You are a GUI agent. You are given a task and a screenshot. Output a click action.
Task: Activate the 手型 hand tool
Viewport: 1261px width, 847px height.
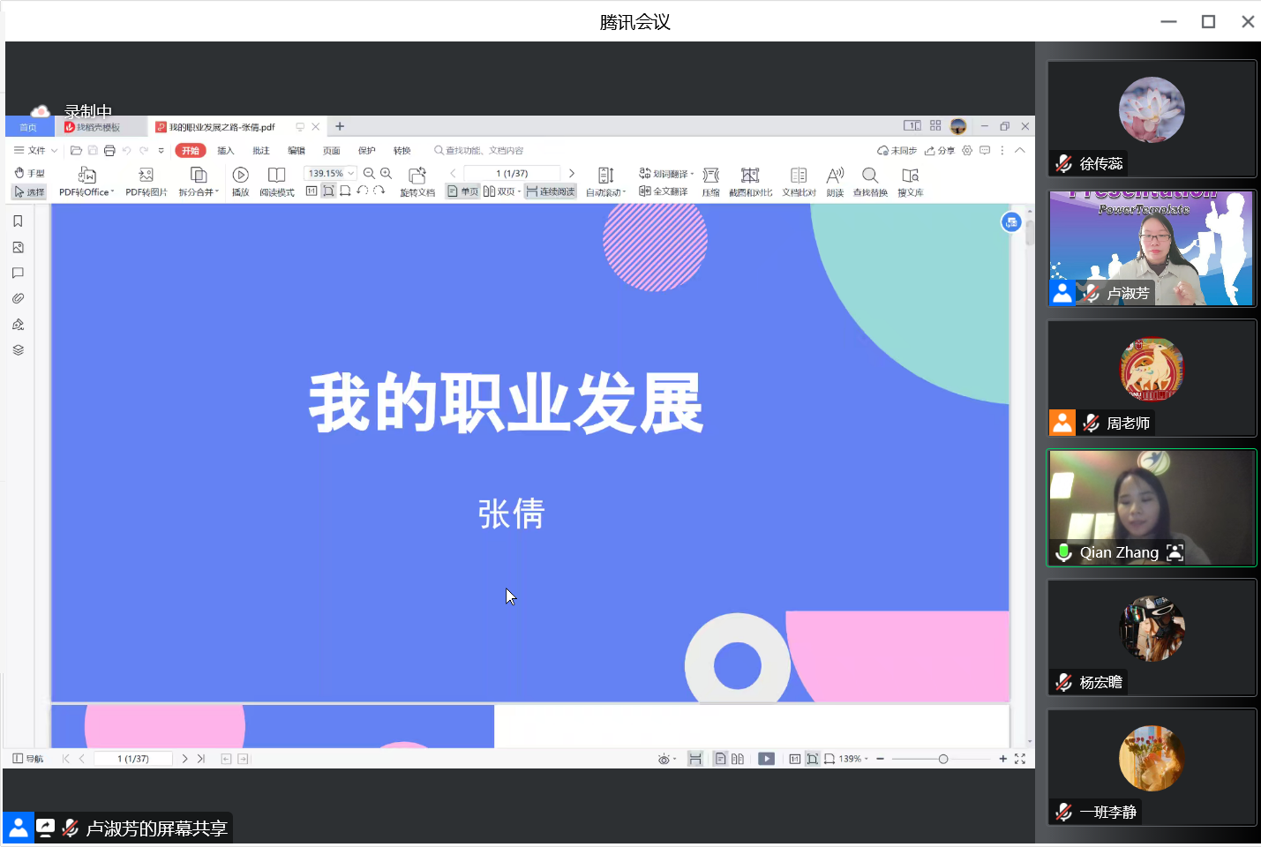coord(29,173)
